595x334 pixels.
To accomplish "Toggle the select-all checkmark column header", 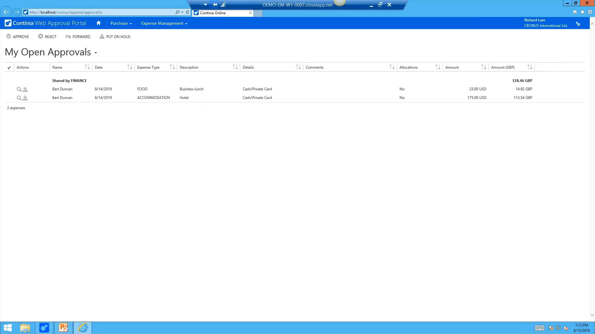I will coord(9,67).
